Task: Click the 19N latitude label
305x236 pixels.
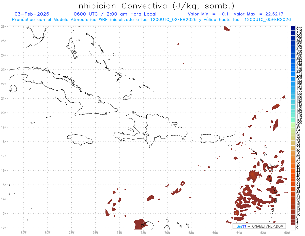Action: (4, 127)
